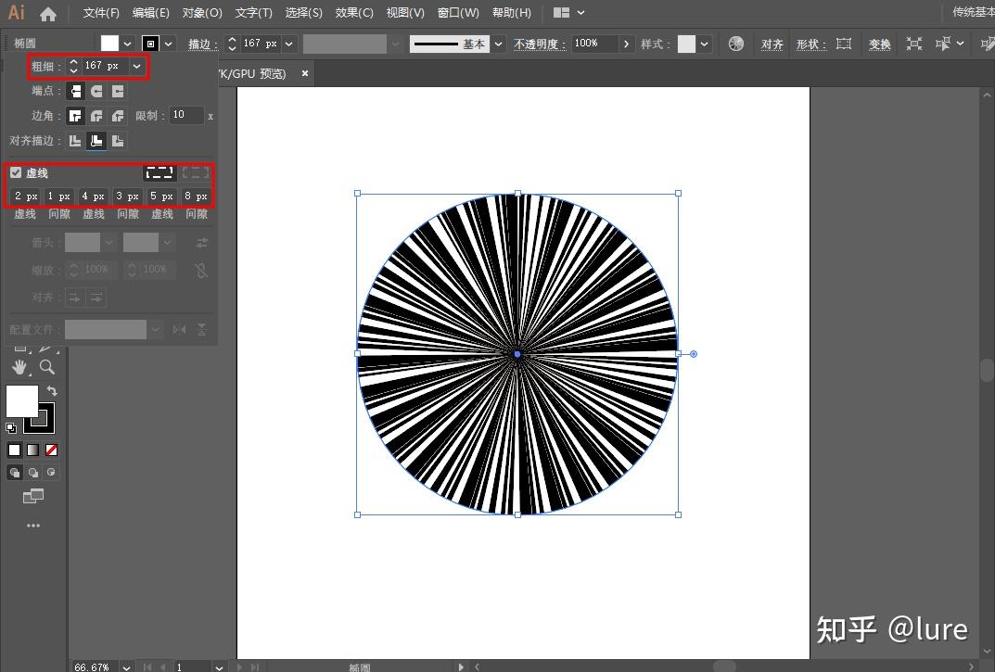This screenshot has width=995, height=672.
Task: Click the Home icon
Action: (x=48, y=14)
